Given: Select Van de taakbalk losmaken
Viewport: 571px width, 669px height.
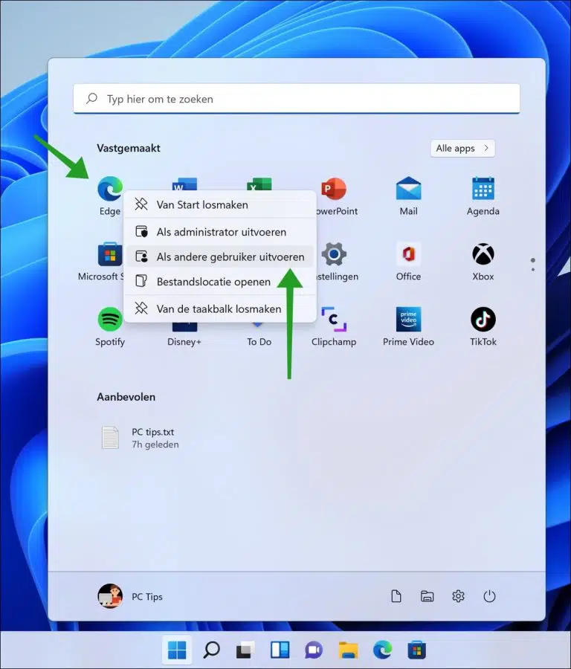Looking at the screenshot, I should coord(220,309).
